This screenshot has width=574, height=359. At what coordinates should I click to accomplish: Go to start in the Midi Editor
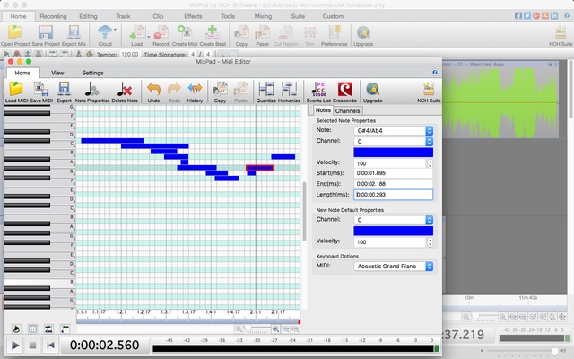pos(50,345)
